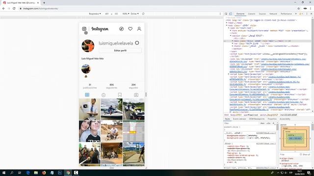Switch to the DOM Breakpoints tab
314x176 pixels.
(x=257, y=119)
